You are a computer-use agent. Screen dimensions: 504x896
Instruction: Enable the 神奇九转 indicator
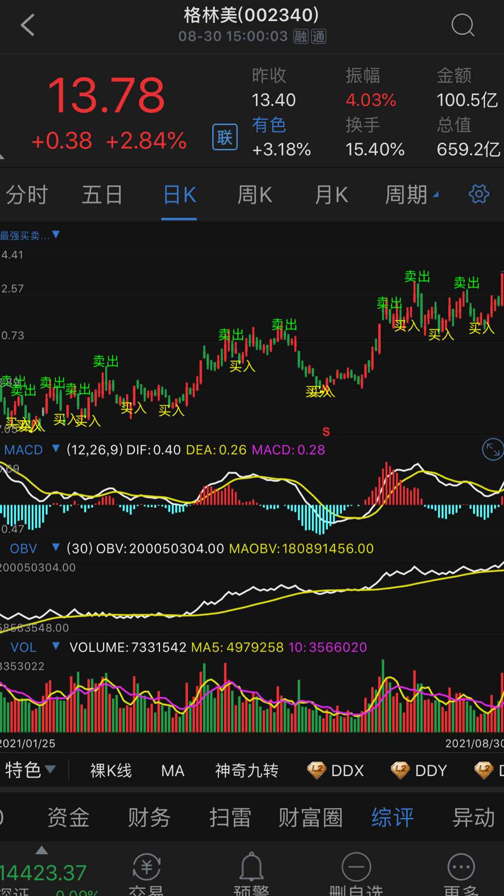click(x=246, y=770)
